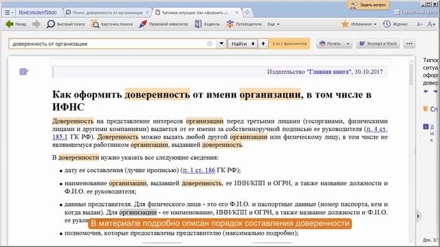The height and width of the screenshot is (247, 440).
Task: Open Кодексы section
Action: click(207, 24)
